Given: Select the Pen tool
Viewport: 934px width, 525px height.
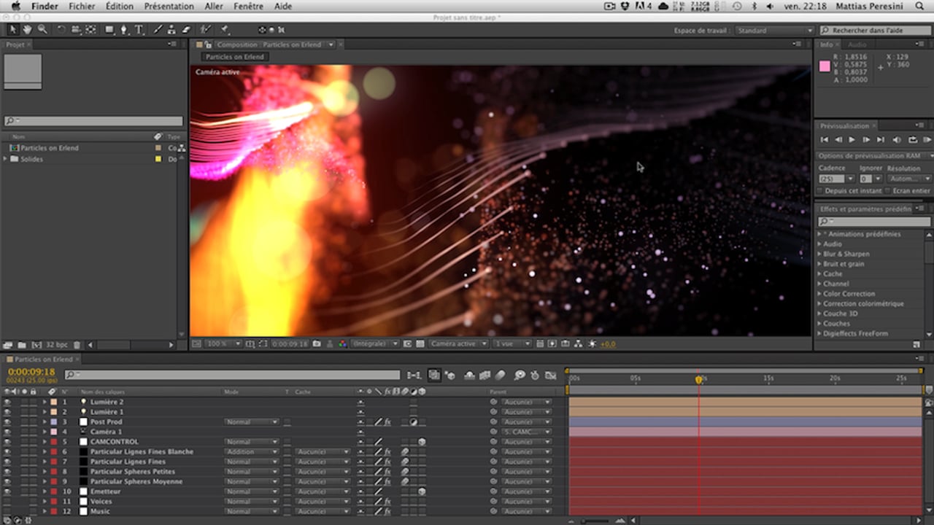Looking at the screenshot, I should (124, 30).
